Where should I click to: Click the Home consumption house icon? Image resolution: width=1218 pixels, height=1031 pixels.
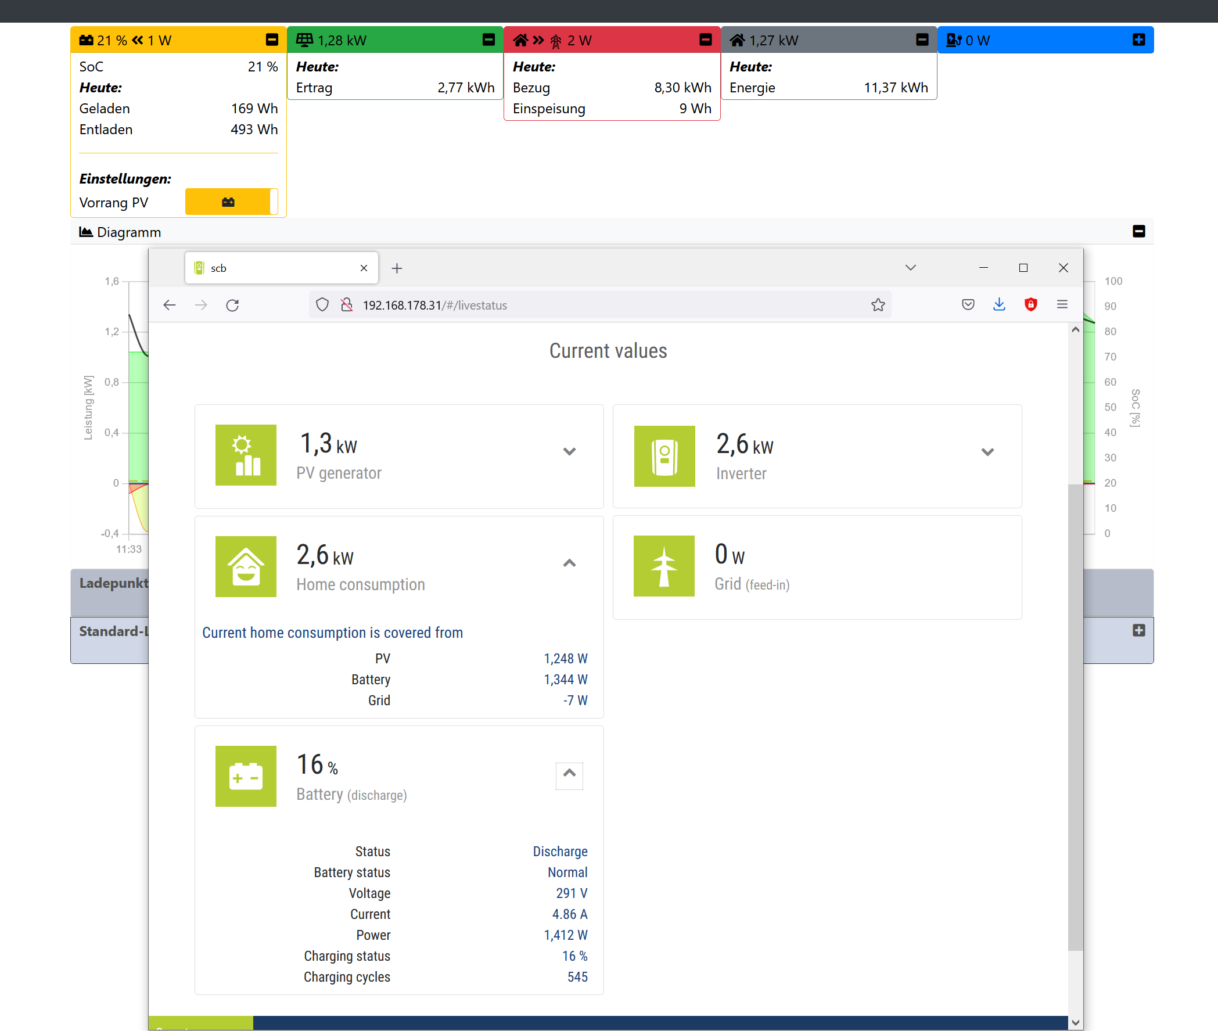(246, 566)
